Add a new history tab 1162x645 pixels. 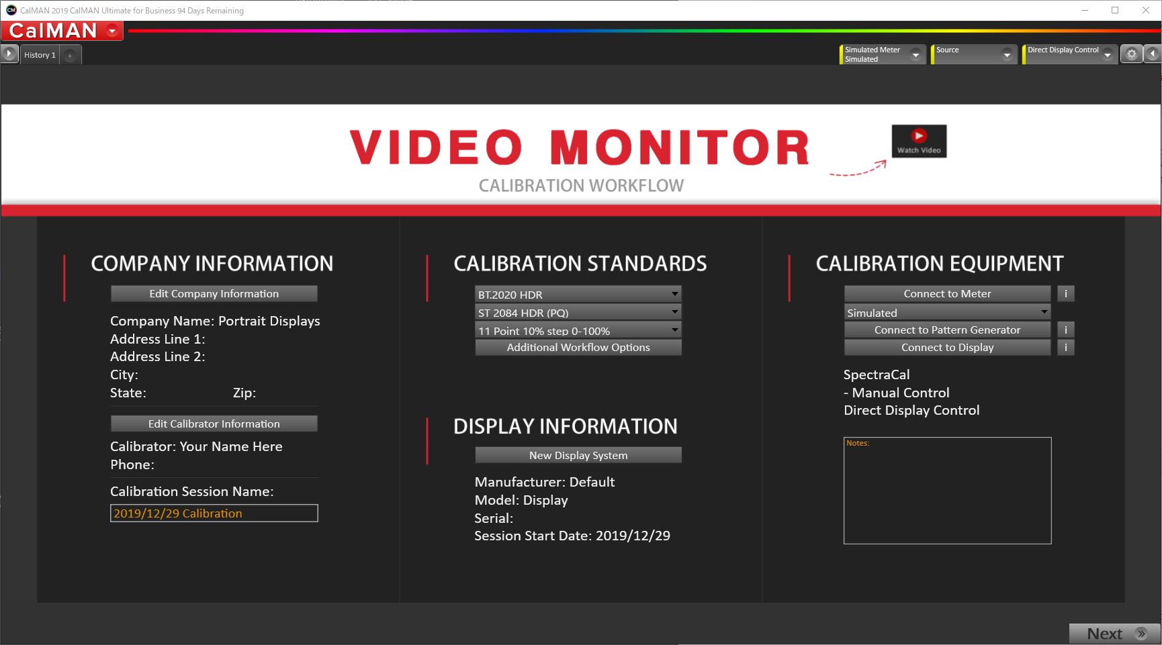[x=70, y=56]
